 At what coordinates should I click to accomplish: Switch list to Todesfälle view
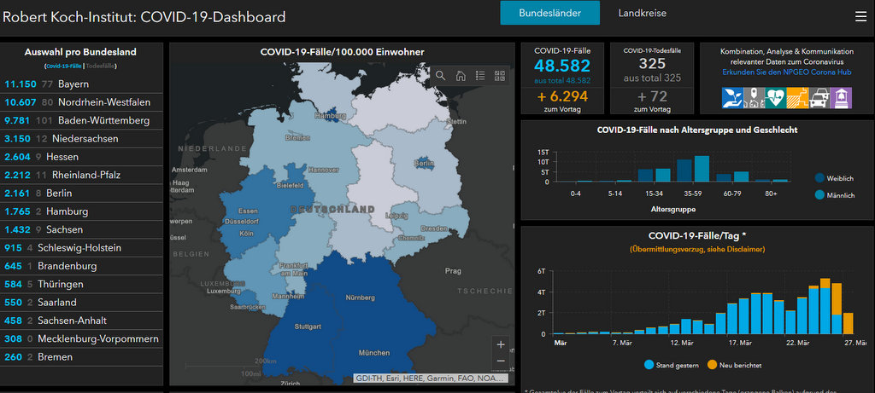pos(101,66)
